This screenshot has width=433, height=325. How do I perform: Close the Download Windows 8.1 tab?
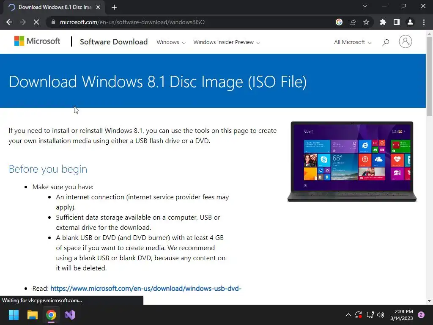[98, 7]
